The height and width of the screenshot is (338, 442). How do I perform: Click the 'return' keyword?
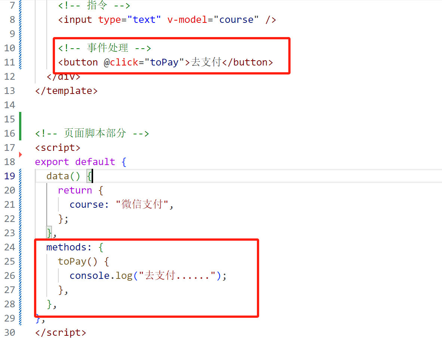[x=75, y=191]
